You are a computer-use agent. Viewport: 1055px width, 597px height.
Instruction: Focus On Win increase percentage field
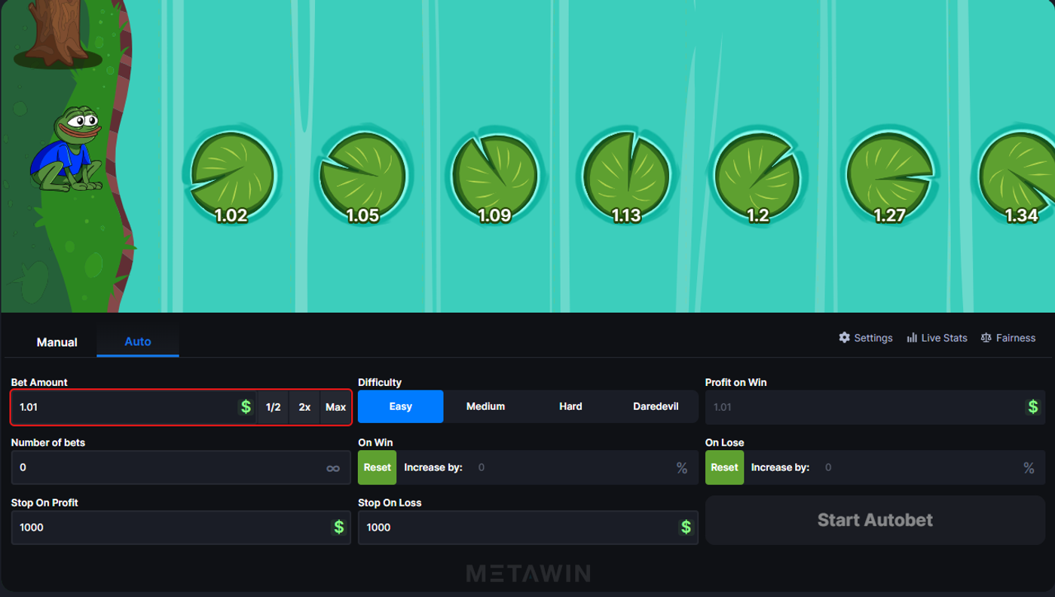(573, 467)
